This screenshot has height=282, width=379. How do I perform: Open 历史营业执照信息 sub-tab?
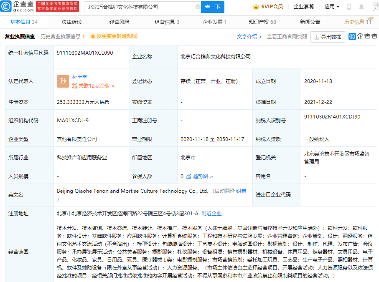(62, 37)
